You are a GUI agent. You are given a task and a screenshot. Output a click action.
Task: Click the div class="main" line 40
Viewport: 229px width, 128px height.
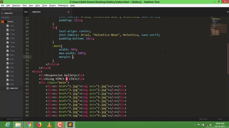click(54, 82)
